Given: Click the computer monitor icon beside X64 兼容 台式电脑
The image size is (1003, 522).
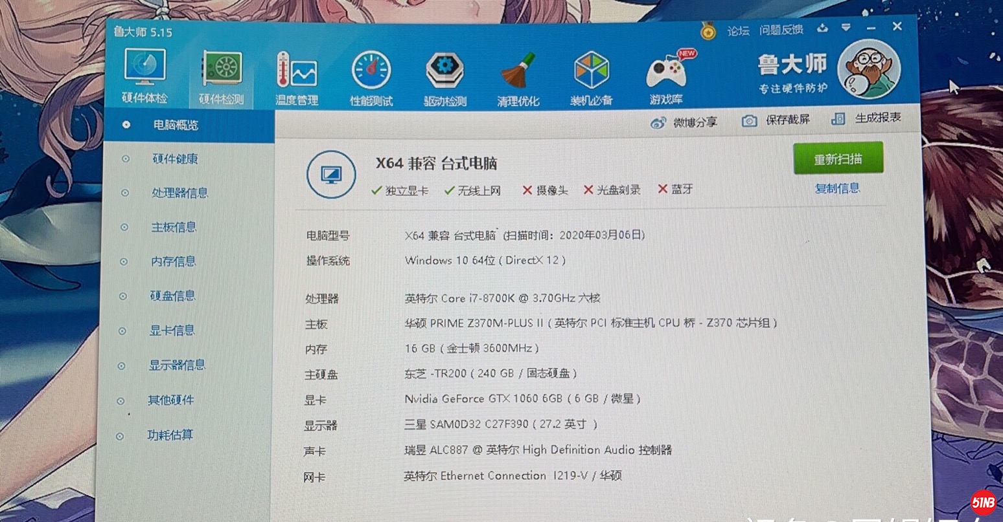Looking at the screenshot, I should point(331,175).
